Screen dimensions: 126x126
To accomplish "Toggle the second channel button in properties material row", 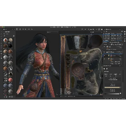I will click(x=111, y=74).
